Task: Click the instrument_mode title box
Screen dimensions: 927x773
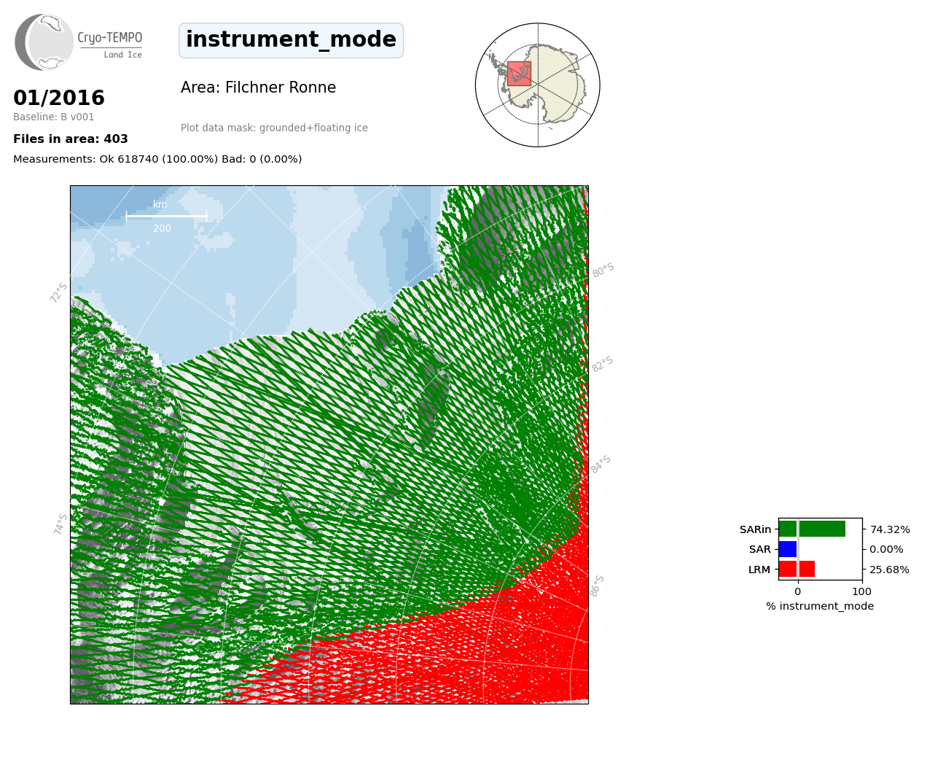Action: (291, 40)
